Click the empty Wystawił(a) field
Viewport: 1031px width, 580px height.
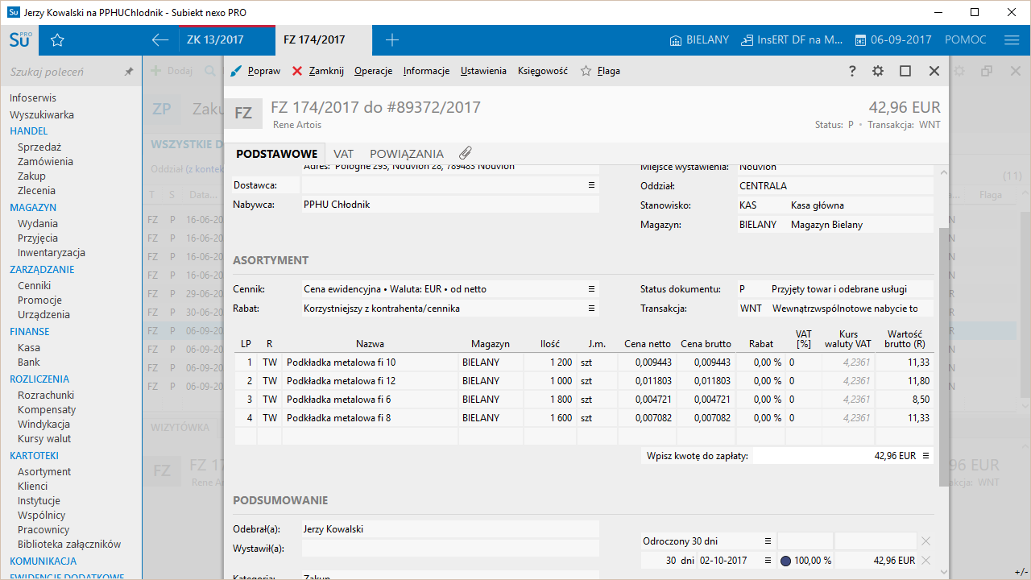coord(450,549)
